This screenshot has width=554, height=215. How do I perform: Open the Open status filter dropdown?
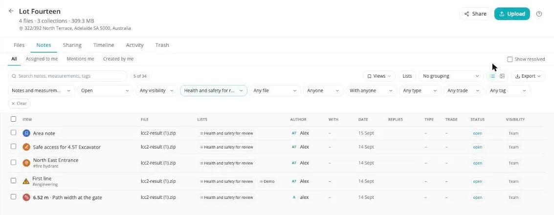point(105,91)
